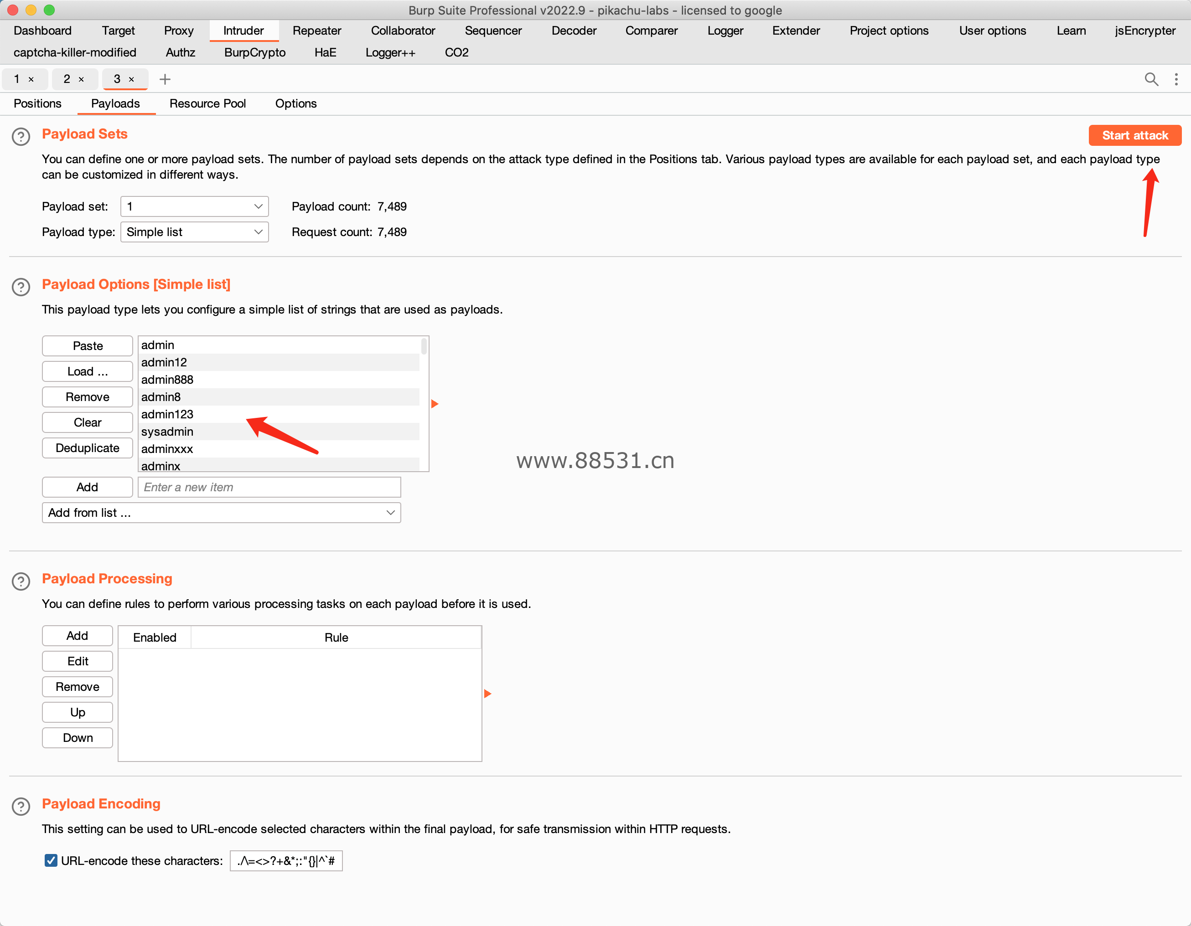The image size is (1191, 926).
Task: Click Add in Payload Processing
Action: [78, 636]
